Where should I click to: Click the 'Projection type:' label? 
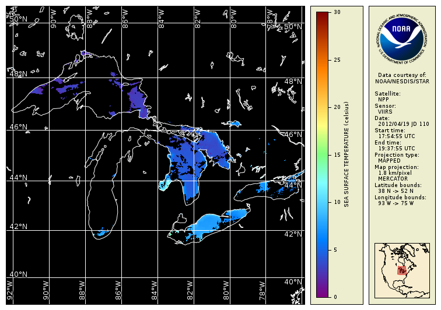[397, 155]
